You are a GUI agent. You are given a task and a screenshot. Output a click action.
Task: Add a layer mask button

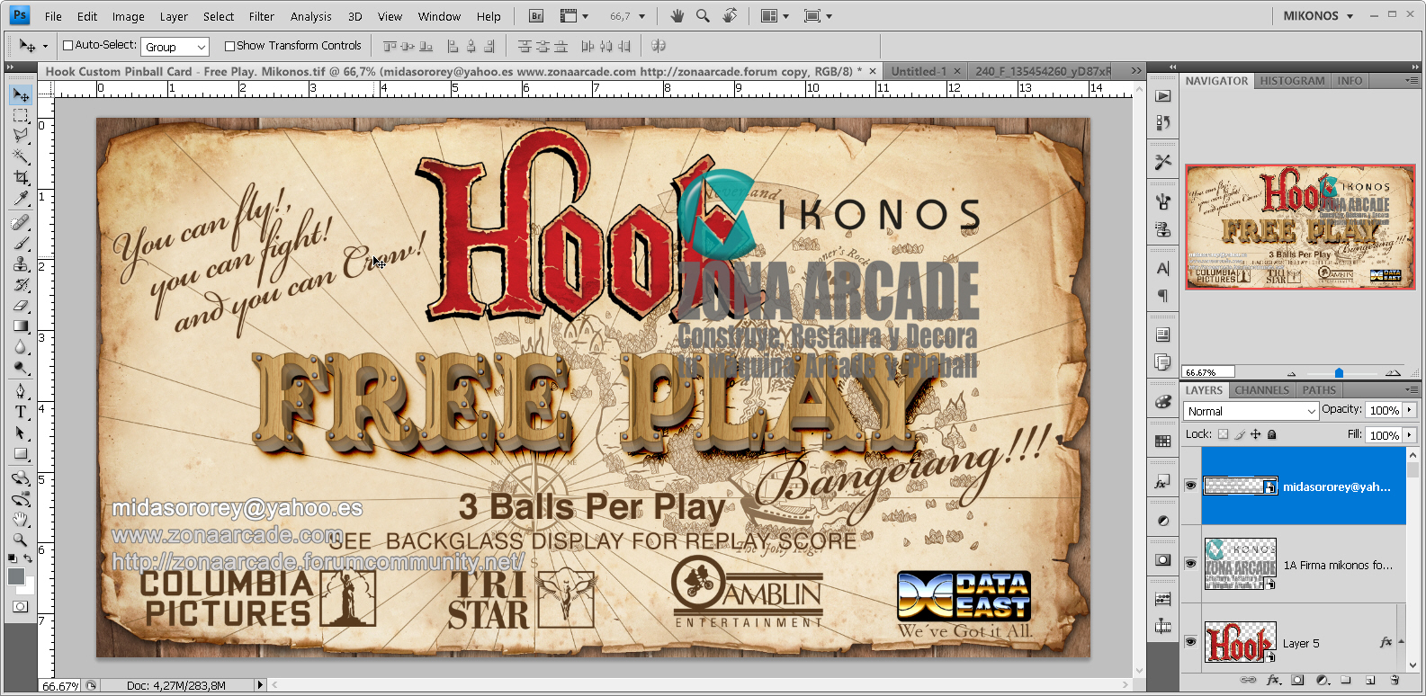tap(1297, 680)
